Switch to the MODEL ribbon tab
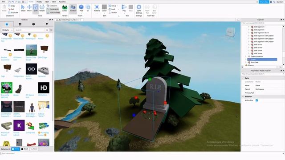The height and width of the screenshot is (160, 285). click(x=39, y=2)
